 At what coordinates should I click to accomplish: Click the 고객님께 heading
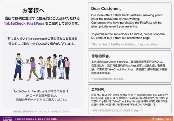point(98,89)
